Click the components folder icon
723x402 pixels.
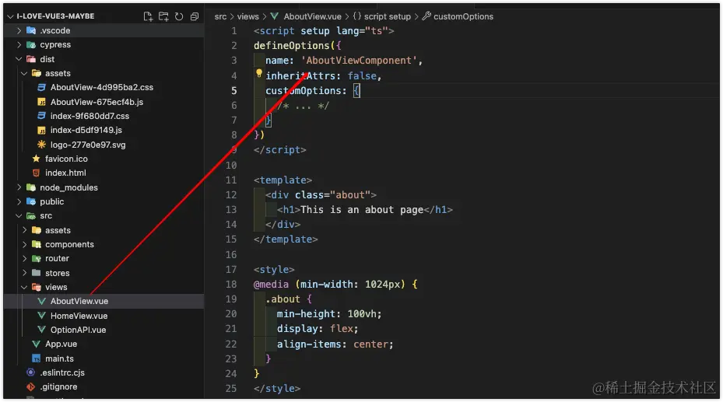pos(37,244)
